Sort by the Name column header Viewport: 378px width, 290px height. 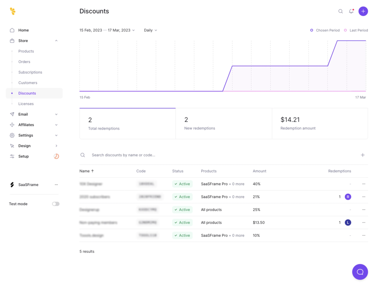pyautogui.click(x=86, y=171)
